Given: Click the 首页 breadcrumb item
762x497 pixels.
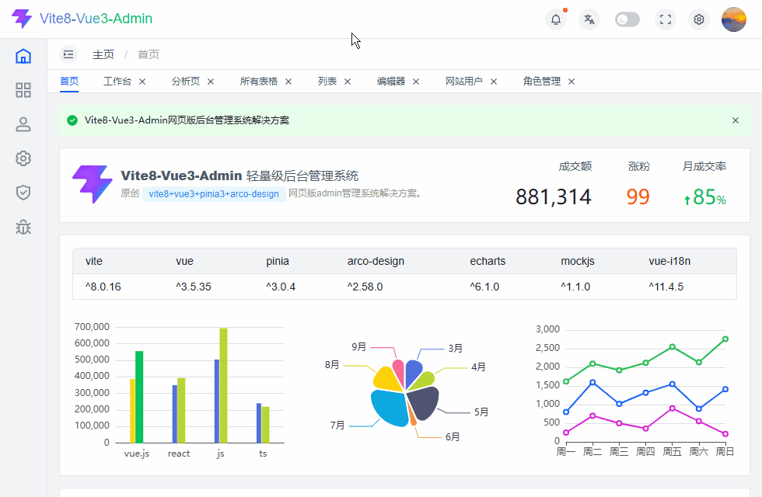Looking at the screenshot, I should coord(149,54).
